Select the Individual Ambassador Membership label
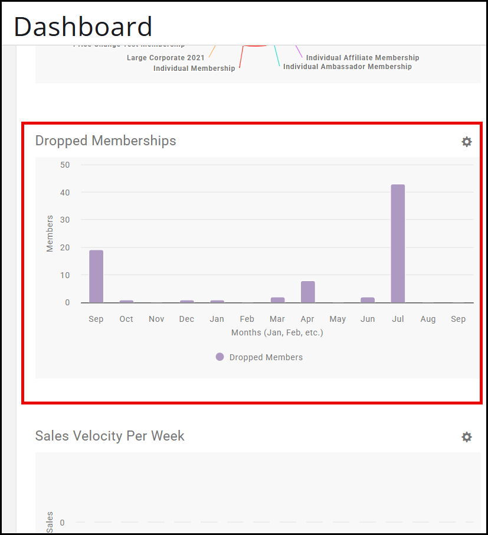The height and width of the screenshot is (535, 488). [348, 67]
